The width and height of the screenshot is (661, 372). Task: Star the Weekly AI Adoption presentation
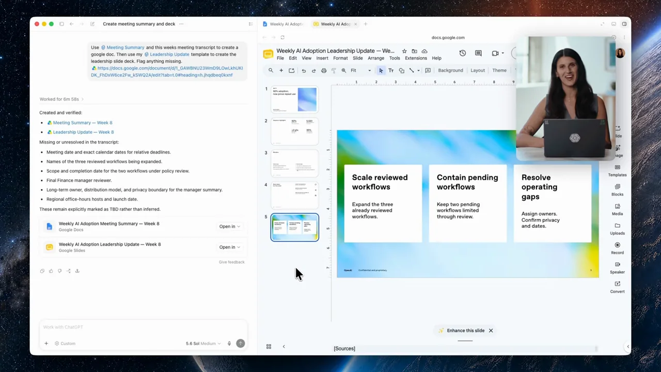tap(404, 51)
